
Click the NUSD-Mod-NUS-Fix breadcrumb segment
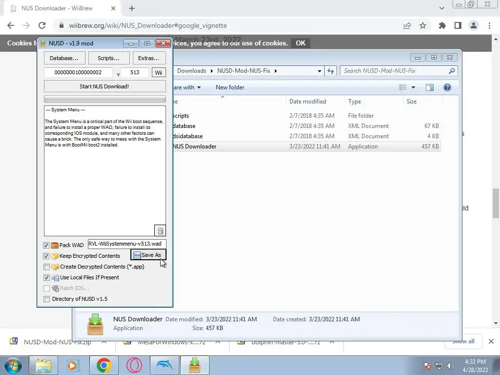(x=244, y=71)
